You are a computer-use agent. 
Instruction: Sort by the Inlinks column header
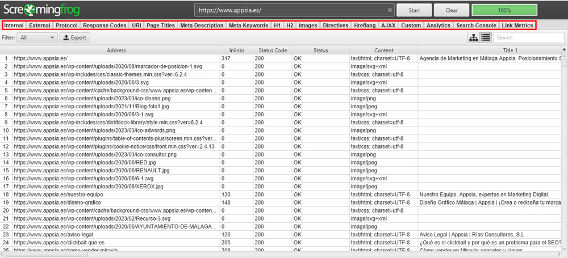coord(236,50)
